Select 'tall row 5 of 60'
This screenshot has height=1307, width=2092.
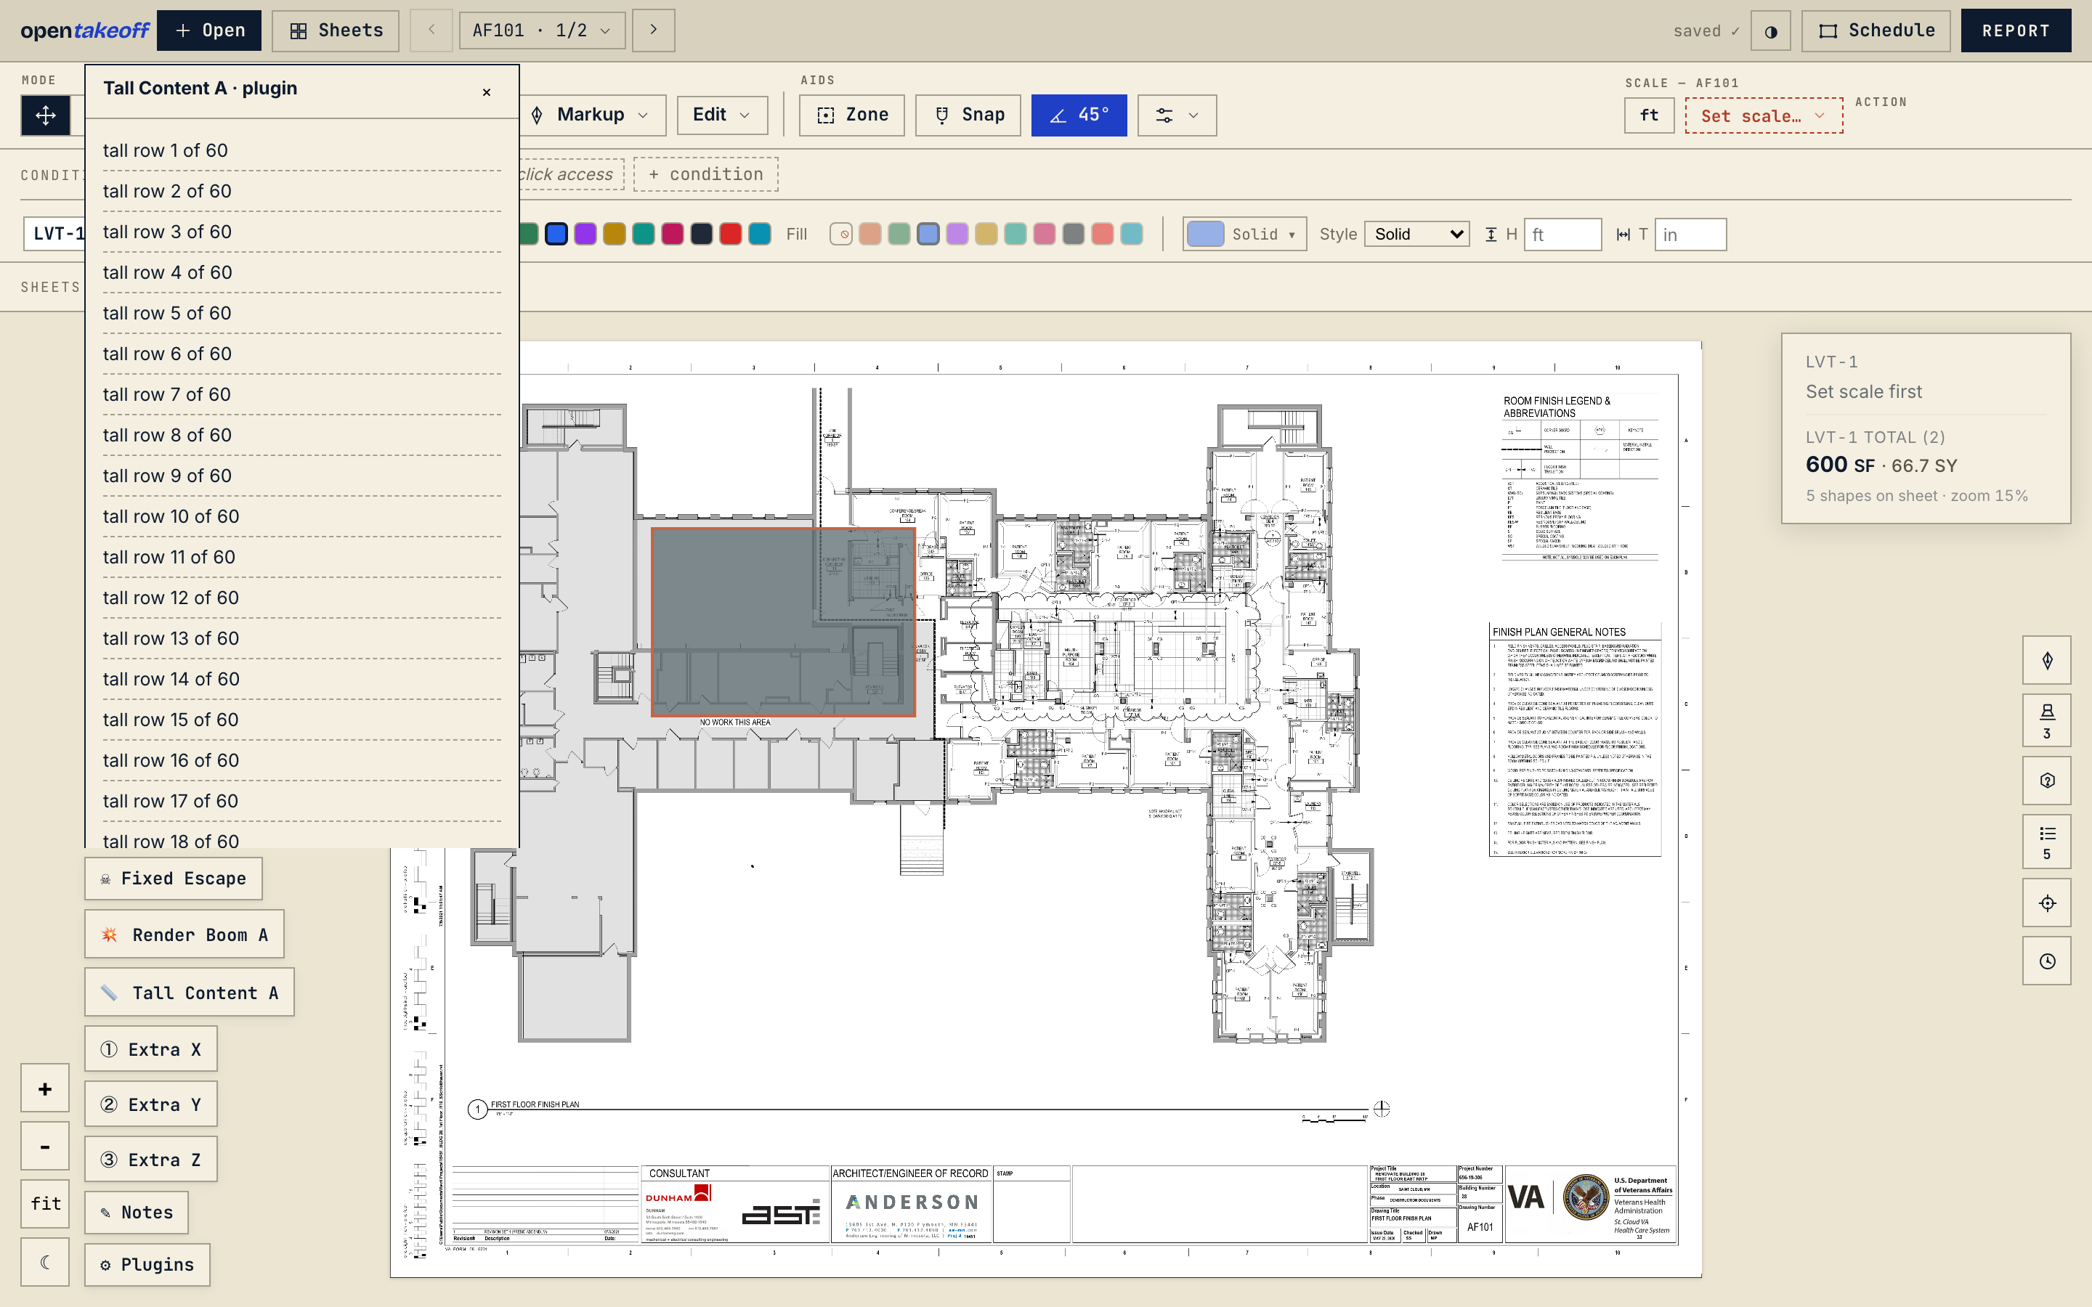[x=301, y=313]
